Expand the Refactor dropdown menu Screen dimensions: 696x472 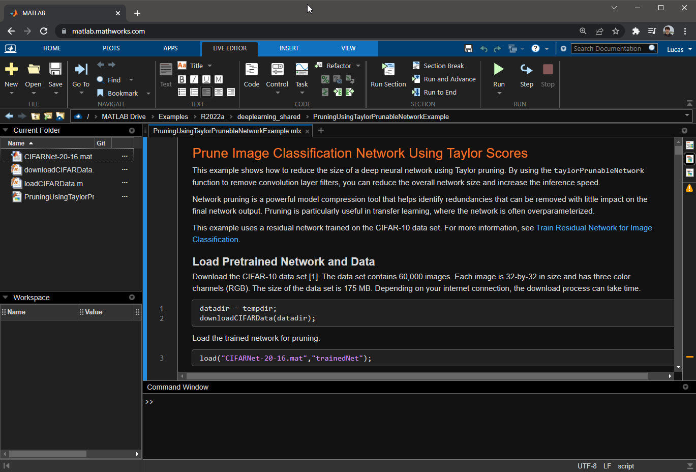[358, 66]
